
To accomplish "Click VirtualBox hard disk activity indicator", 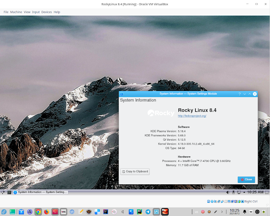I will click(208, 201).
